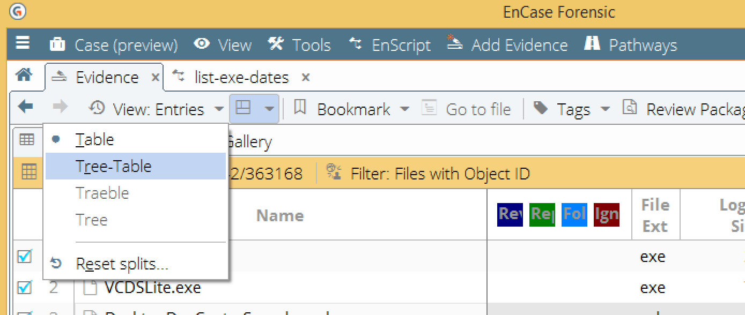This screenshot has height=315, width=745.
Task: Select the Table split option
Action: 136,140
